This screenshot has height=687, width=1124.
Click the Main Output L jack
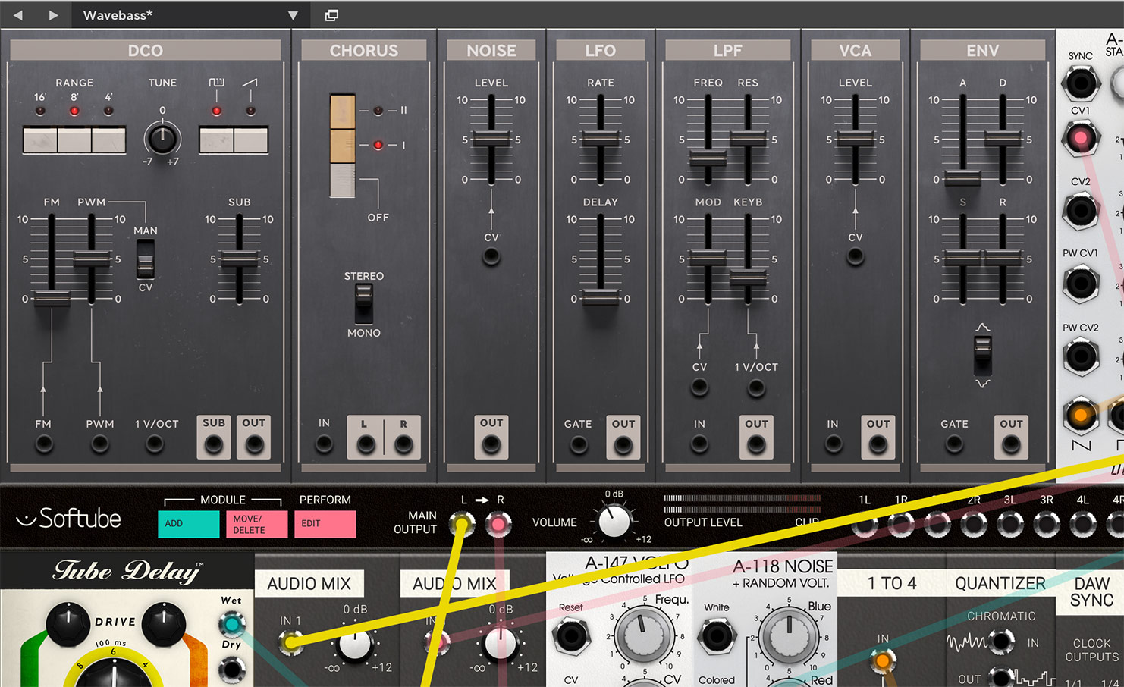pos(462,523)
